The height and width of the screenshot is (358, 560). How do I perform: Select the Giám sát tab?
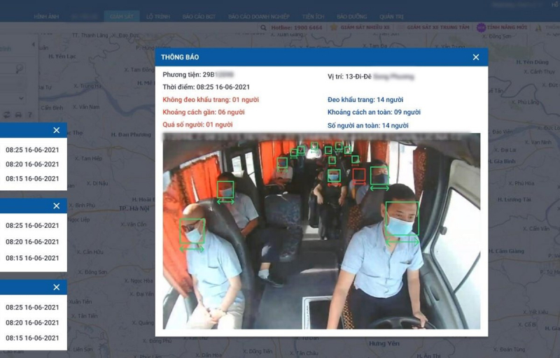click(122, 16)
